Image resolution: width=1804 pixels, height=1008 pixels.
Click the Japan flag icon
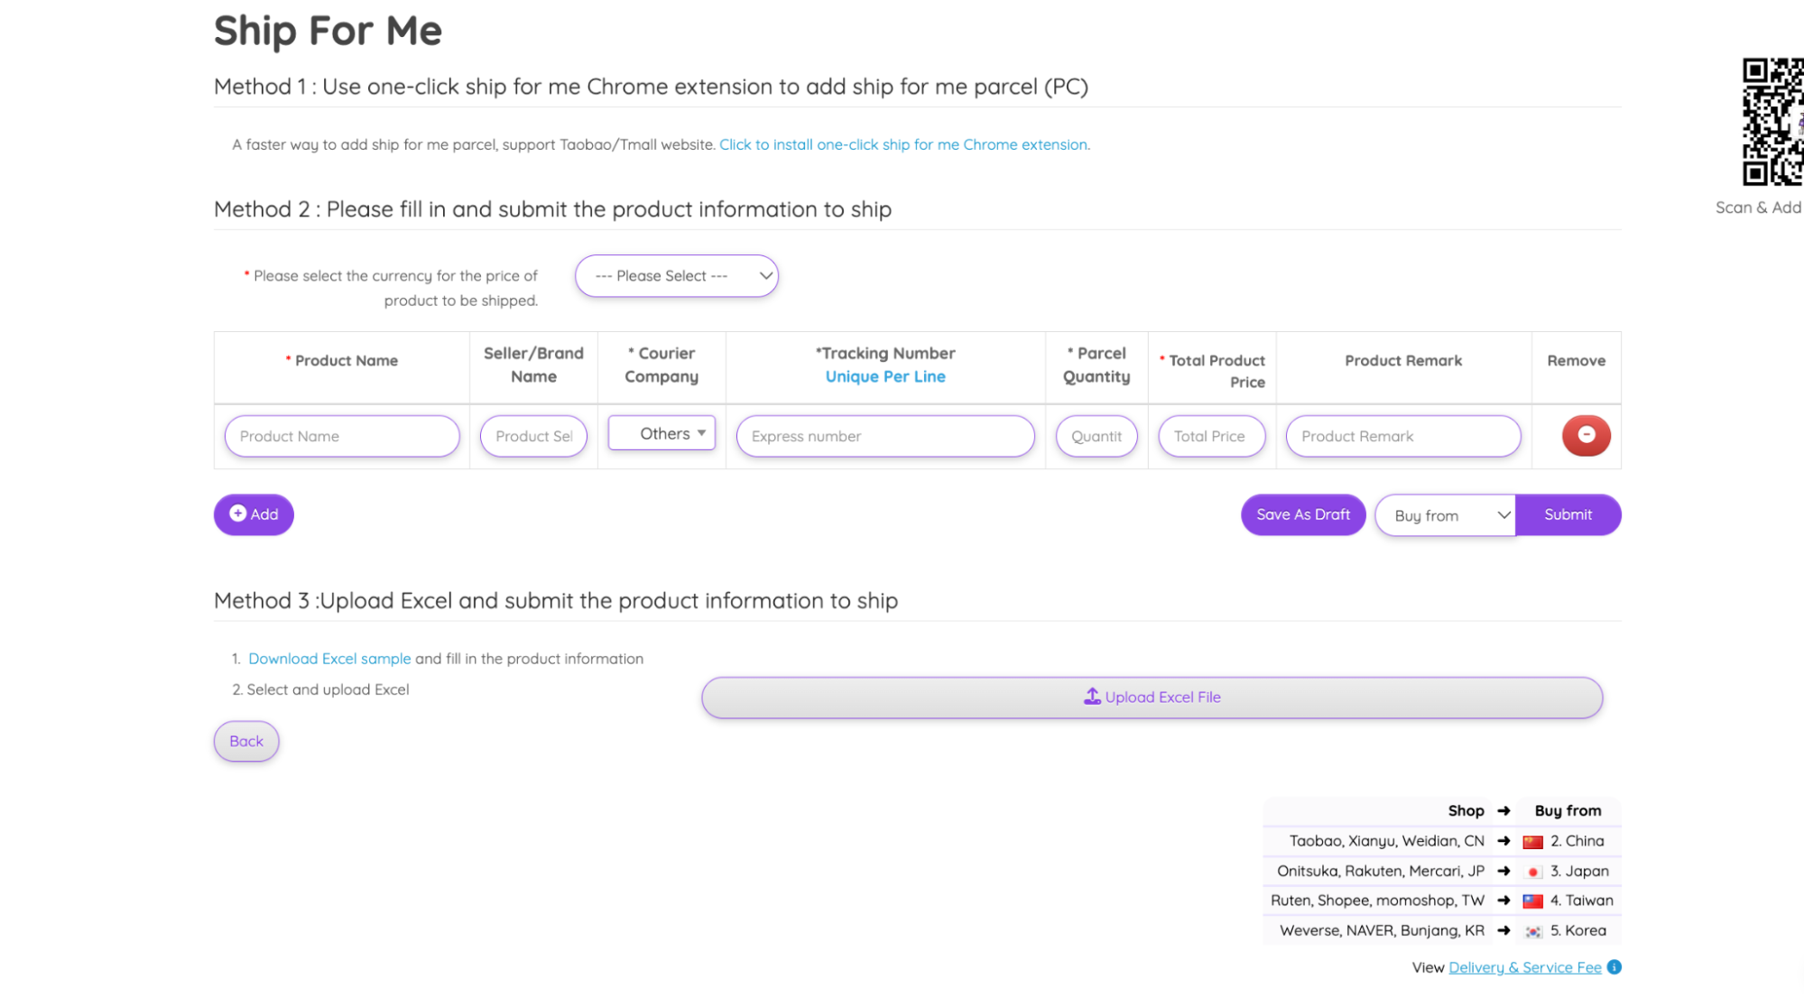(x=1532, y=872)
